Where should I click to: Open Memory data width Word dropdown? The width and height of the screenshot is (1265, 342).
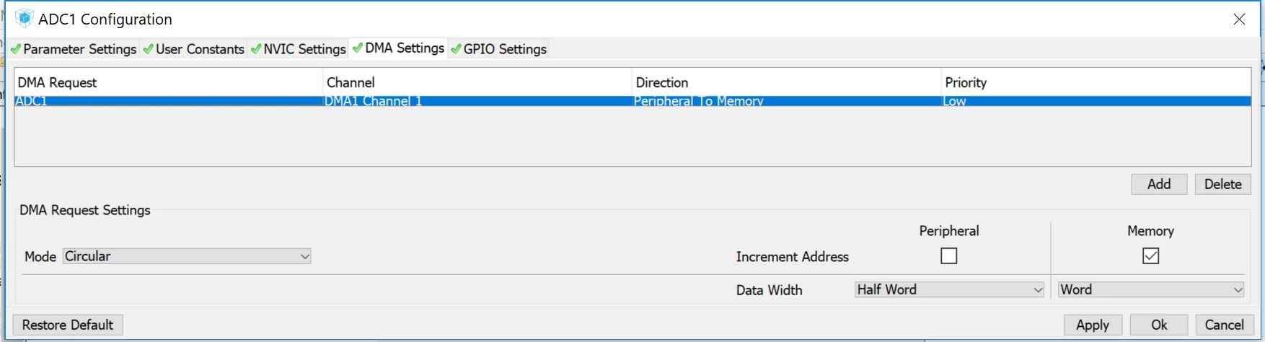click(x=1151, y=289)
